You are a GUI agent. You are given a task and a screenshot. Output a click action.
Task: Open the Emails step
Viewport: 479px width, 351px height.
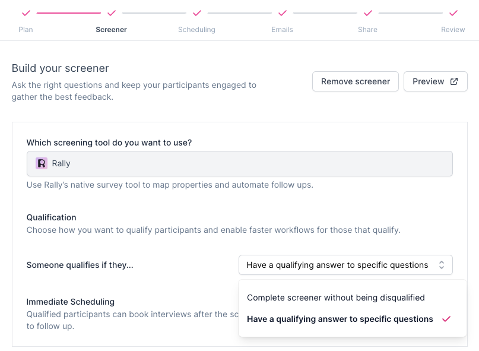click(282, 30)
